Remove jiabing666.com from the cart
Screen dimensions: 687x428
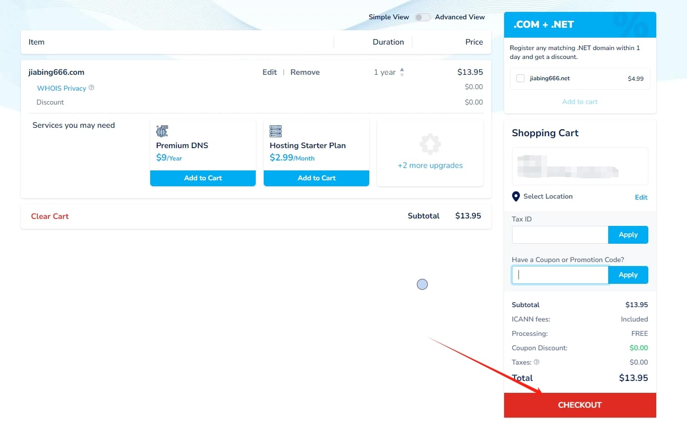pos(305,72)
